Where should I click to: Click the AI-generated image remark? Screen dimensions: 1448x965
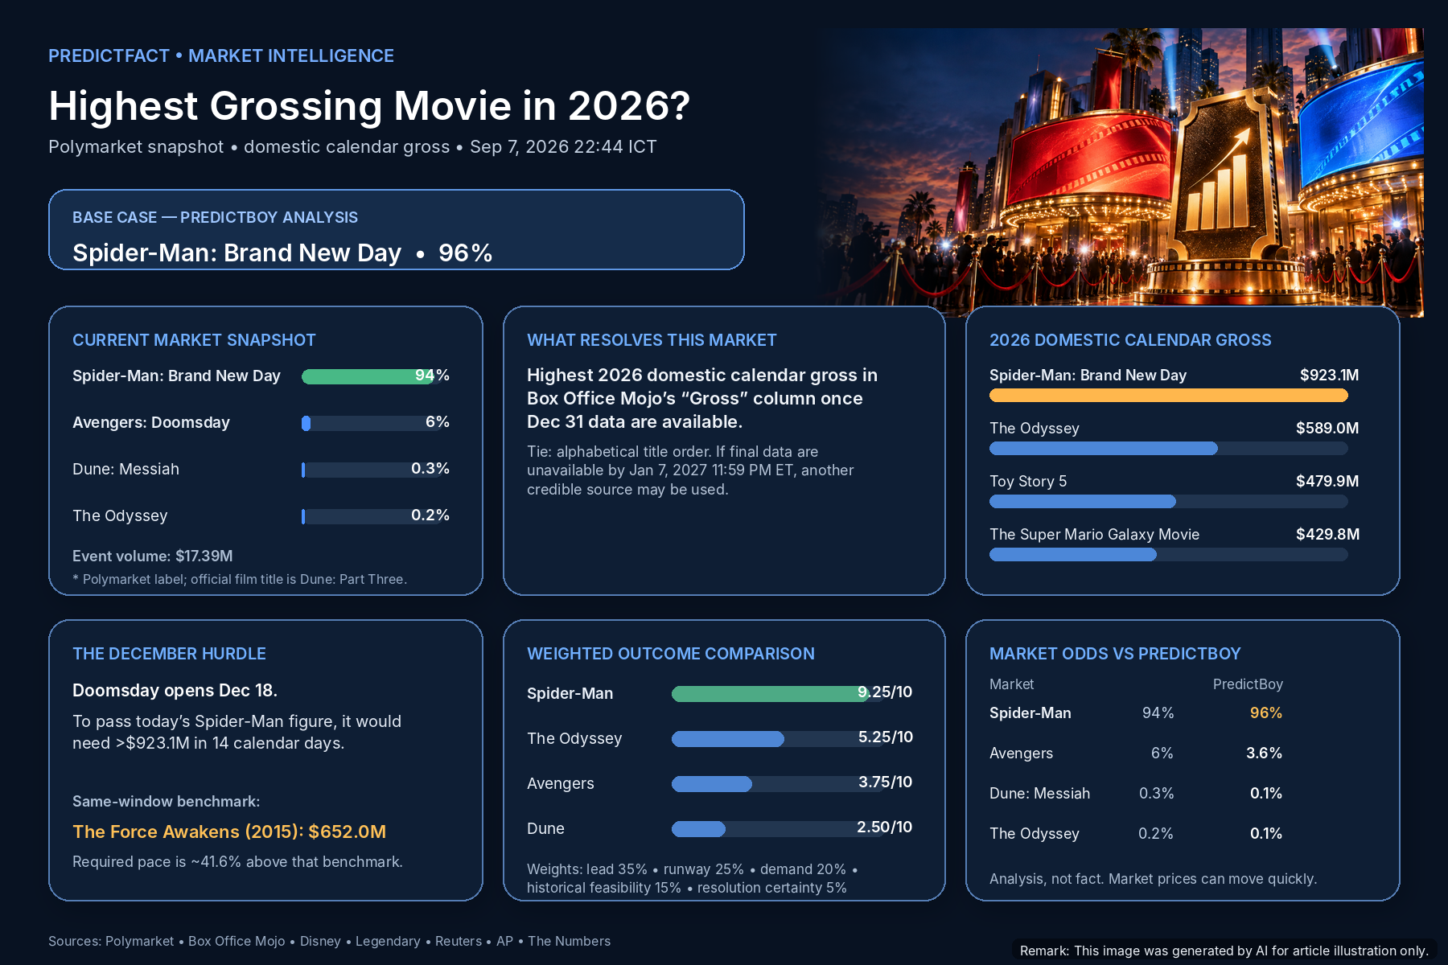1224,951
